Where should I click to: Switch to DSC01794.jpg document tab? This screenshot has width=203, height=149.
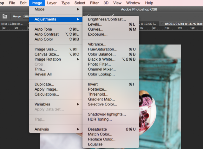(184, 24)
